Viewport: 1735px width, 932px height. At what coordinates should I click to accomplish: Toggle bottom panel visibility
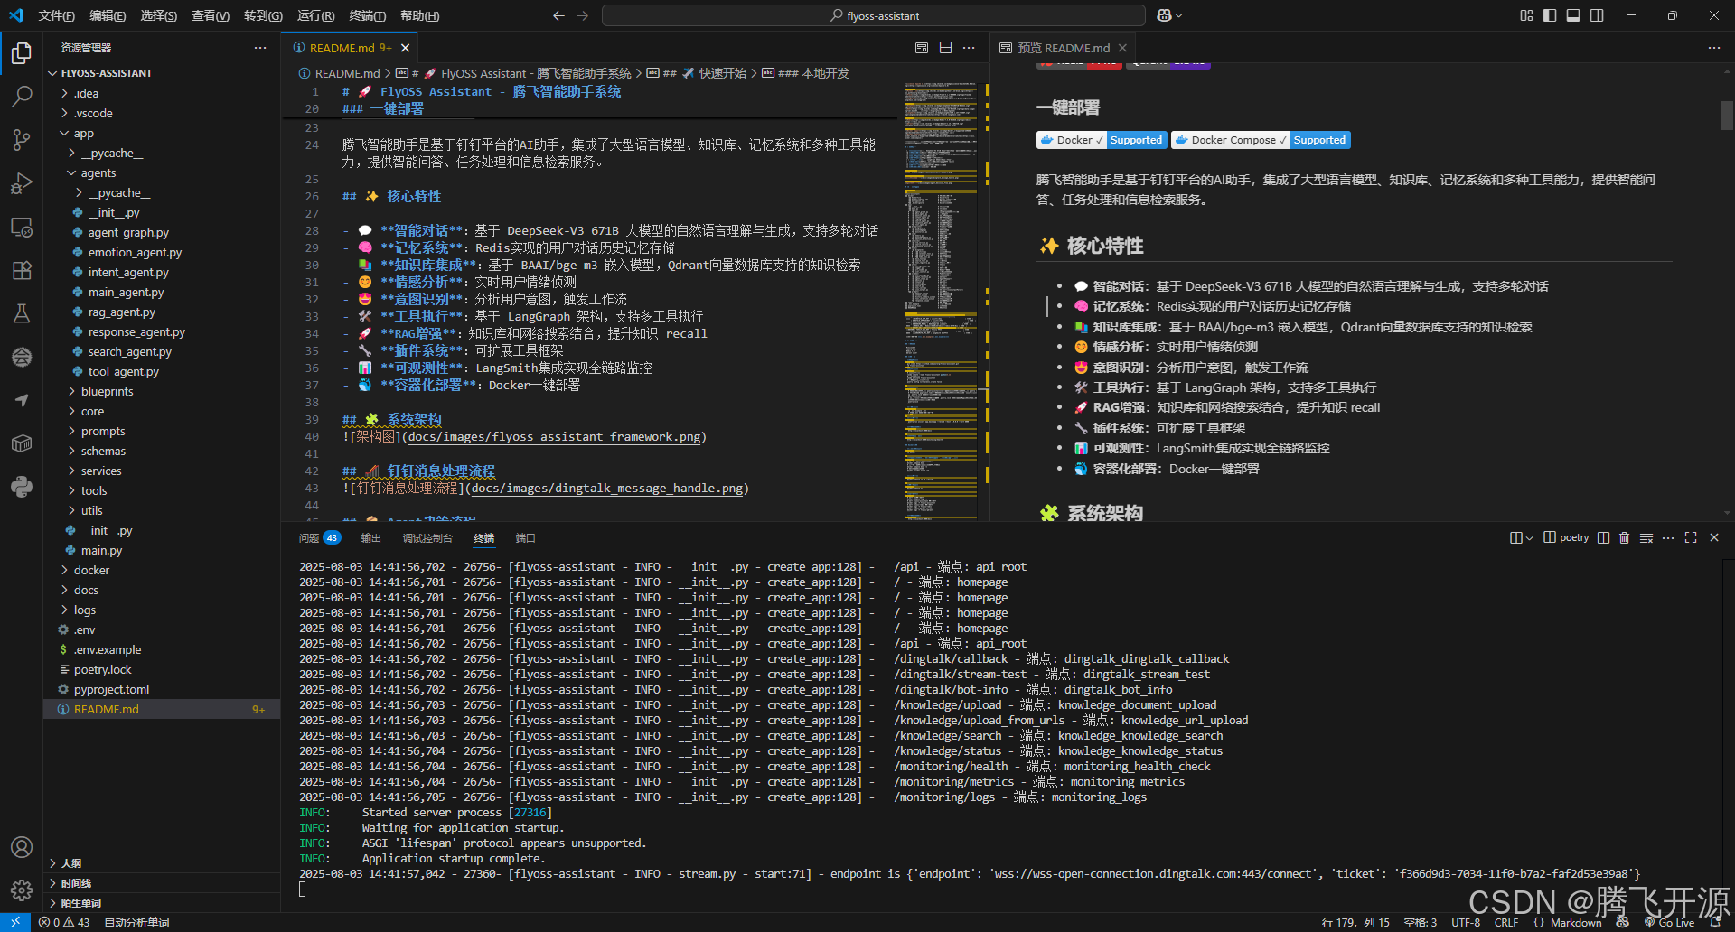coord(1573,15)
